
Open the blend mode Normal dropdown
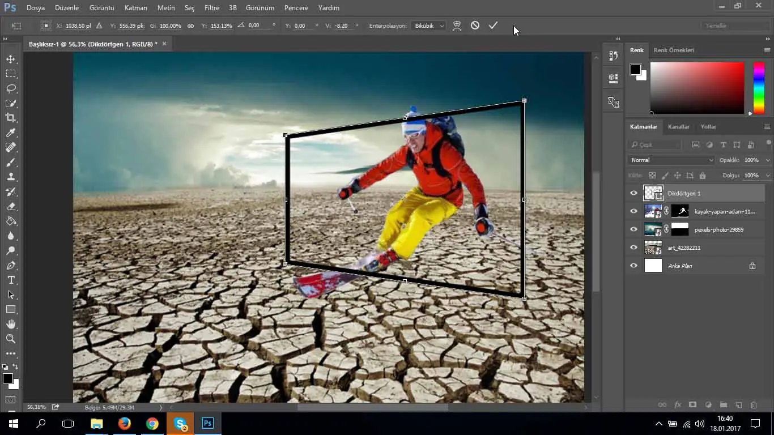[x=671, y=160]
